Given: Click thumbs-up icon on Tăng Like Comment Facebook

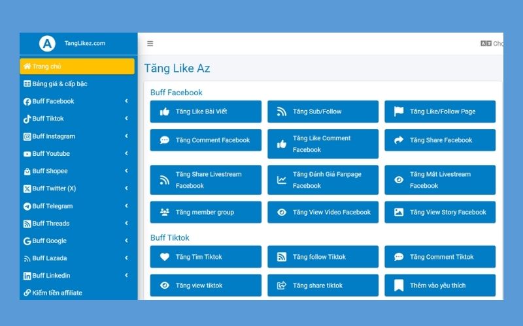Looking at the screenshot, I should [x=282, y=144].
